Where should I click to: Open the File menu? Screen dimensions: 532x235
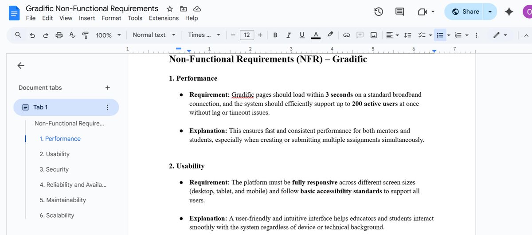(x=31, y=18)
